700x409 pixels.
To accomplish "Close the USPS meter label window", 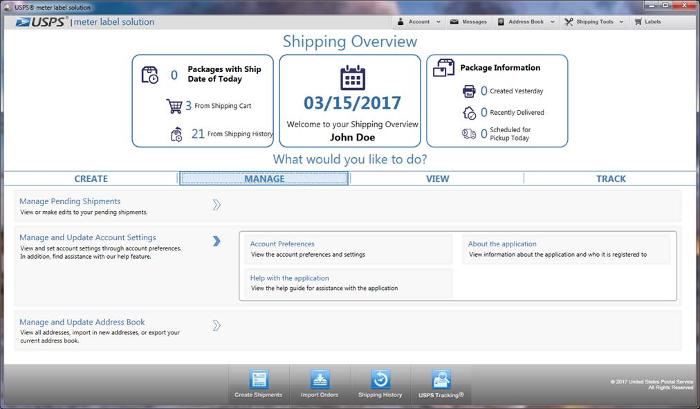I will pyautogui.click(x=684, y=6).
